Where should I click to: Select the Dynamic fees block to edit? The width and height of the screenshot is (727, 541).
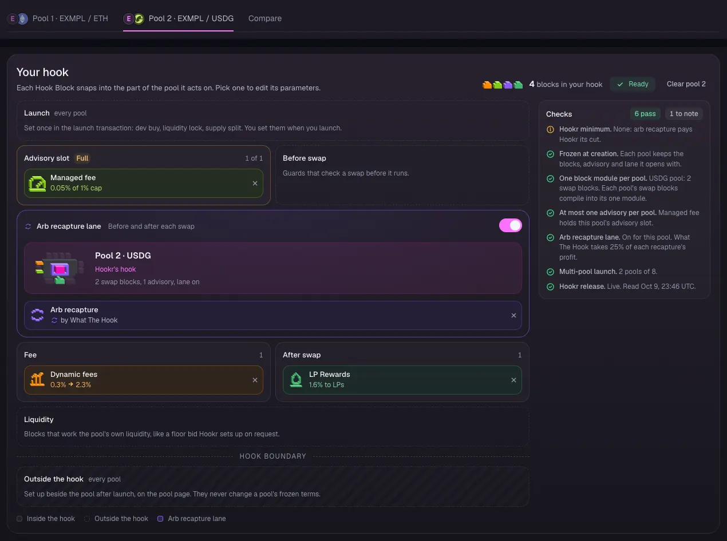(144, 380)
